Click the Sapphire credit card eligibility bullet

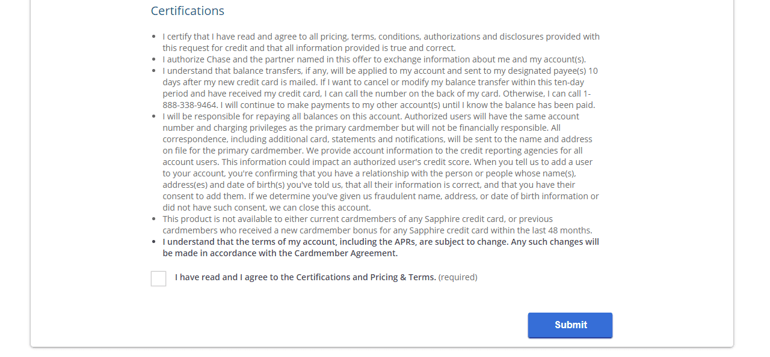[x=377, y=224]
